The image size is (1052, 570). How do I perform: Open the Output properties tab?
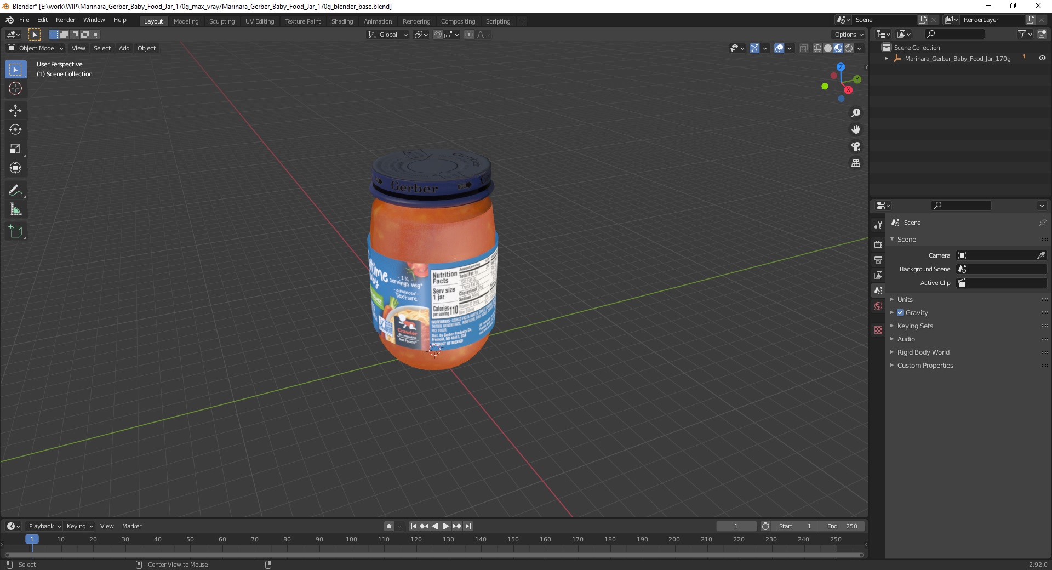coord(878,259)
